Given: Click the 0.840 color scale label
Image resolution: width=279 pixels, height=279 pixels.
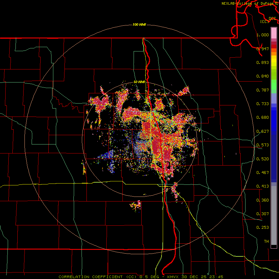Looking at the screenshot, I should tap(263, 76).
